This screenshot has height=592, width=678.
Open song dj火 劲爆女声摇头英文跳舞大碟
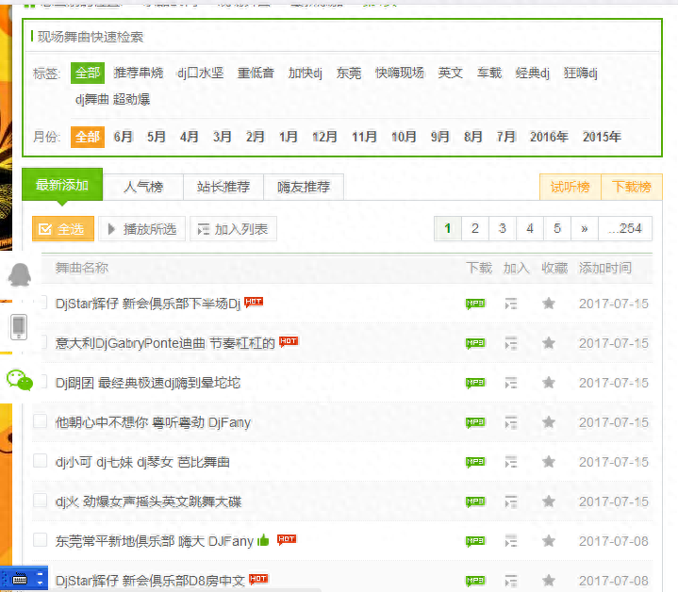(x=148, y=502)
